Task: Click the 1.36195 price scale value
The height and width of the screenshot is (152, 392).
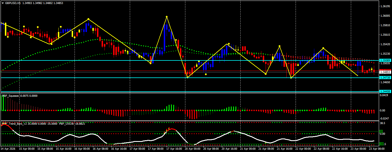Action: (x=385, y=6)
